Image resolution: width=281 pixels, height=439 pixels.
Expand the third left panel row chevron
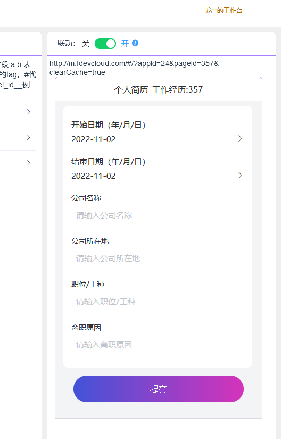[x=28, y=163]
